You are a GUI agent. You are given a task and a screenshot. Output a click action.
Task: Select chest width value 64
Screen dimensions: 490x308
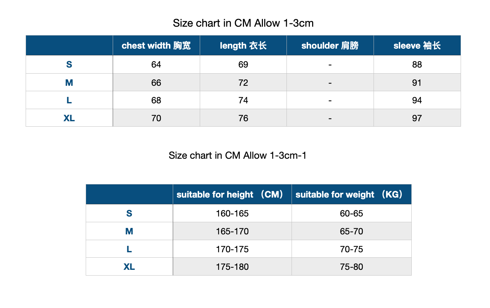(156, 65)
